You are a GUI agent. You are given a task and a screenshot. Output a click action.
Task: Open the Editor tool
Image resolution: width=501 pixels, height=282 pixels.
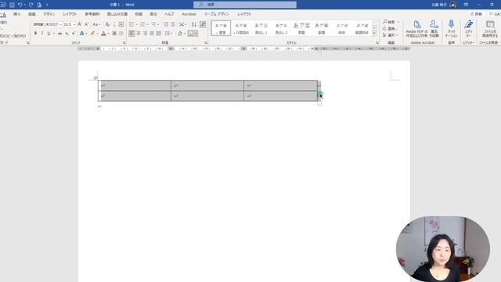pyautogui.click(x=468, y=29)
